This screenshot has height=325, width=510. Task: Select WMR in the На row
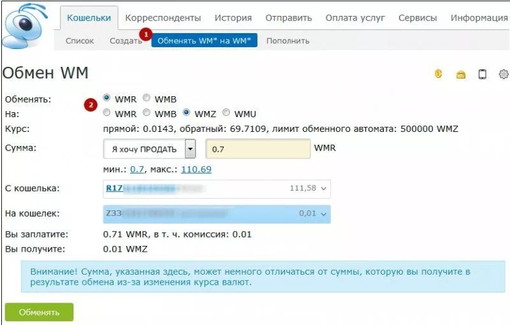106,112
